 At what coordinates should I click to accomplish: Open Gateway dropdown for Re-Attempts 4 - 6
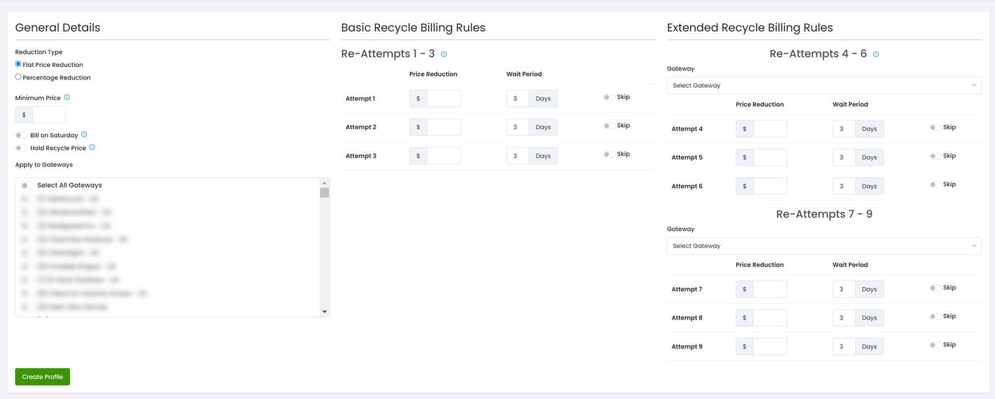(824, 85)
